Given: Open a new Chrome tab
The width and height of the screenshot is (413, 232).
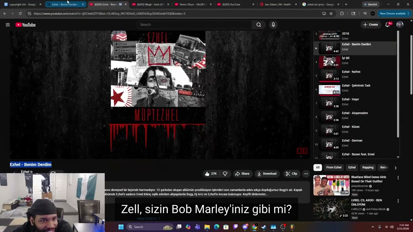Looking at the screenshot, I should pos(346,5).
